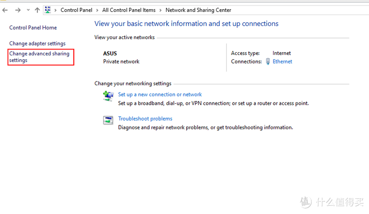The width and height of the screenshot is (369, 214).
Task: Open the Troubleshoot problems link
Action: pyautogui.click(x=145, y=118)
